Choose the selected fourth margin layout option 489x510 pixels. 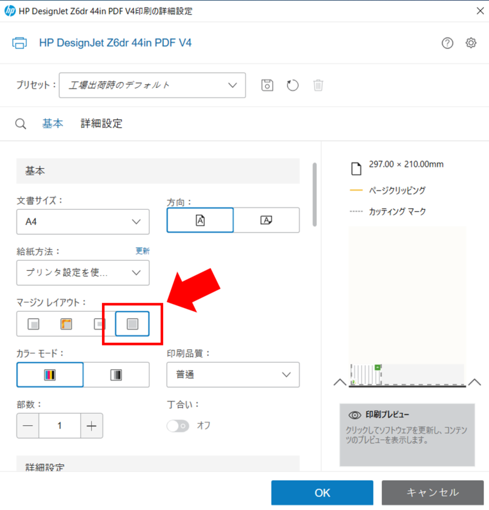click(x=133, y=324)
